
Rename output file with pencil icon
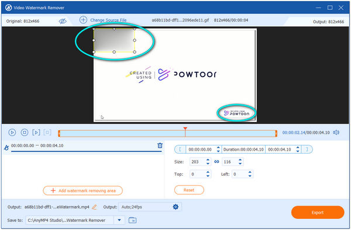tap(94, 207)
